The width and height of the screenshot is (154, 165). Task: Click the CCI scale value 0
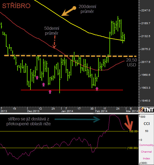coord(141,140)
